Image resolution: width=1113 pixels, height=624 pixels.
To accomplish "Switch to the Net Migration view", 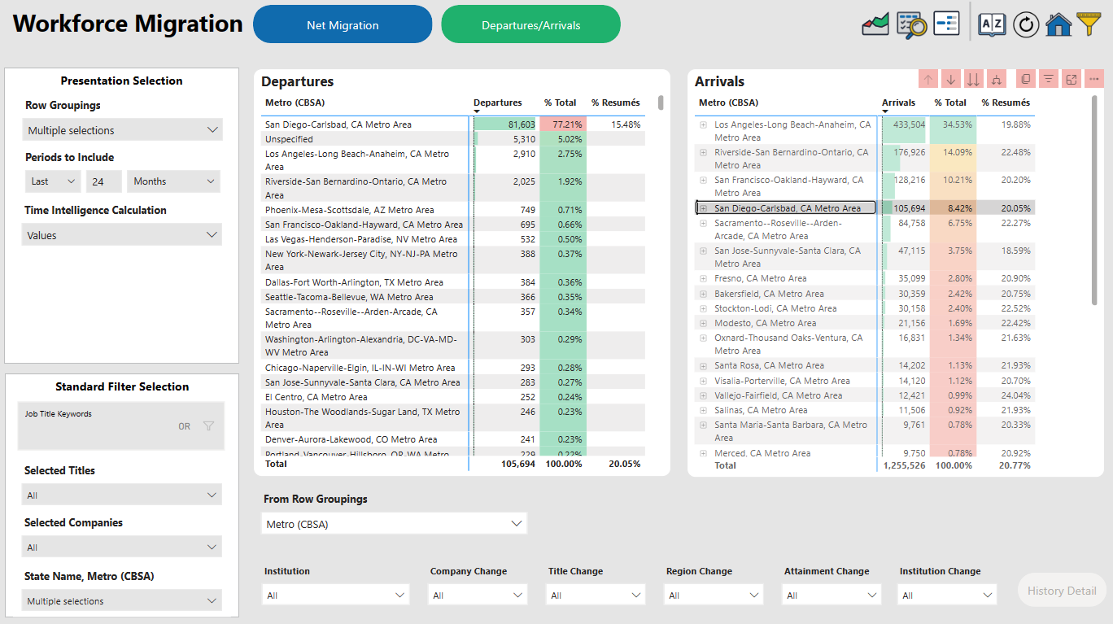I will 343,24.
